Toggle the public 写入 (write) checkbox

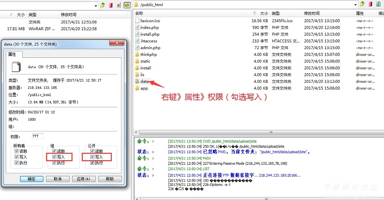pyautogui.click(x=92, y=157)
